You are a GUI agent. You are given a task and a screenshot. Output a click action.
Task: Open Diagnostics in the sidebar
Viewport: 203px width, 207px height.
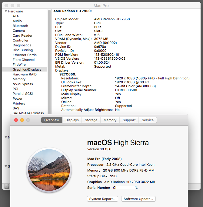click(22, 45)
